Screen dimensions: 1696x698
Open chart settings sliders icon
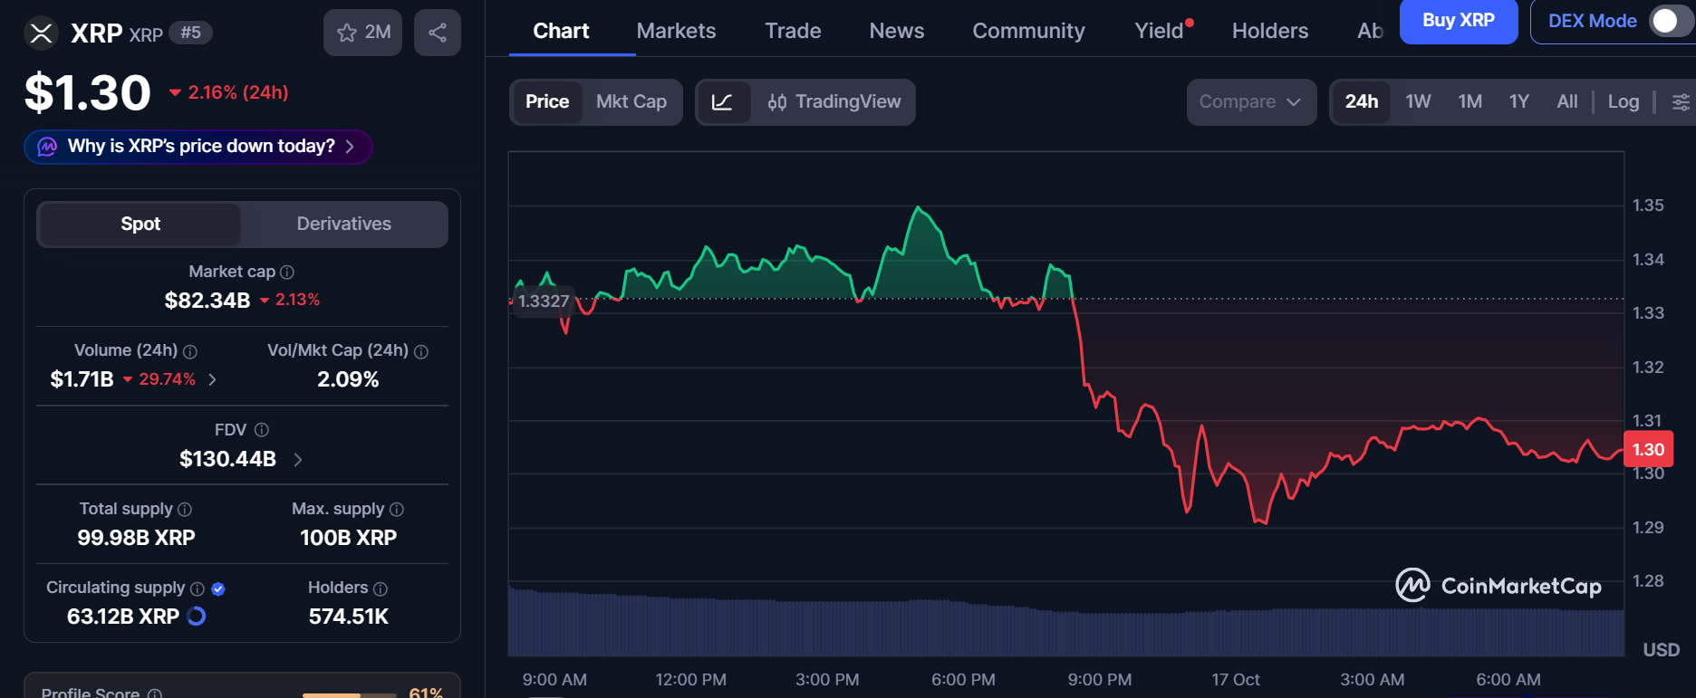(1681, 102)
